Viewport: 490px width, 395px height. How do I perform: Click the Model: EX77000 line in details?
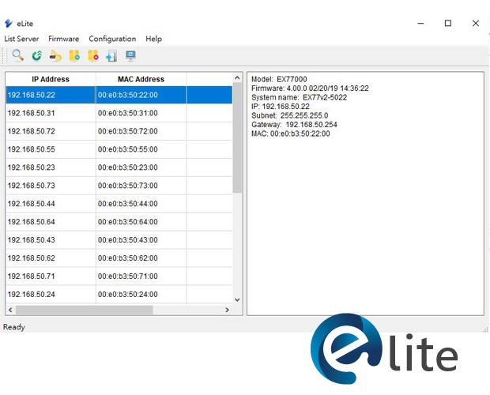[279, 79]
